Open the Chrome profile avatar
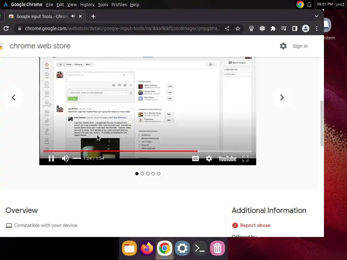Screen dimensions: 347x260 coord(306,28)
